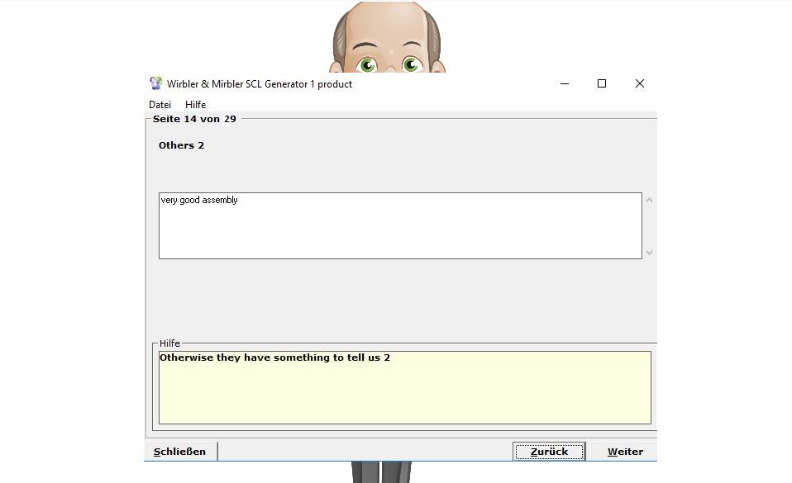Minimize the SCL Generator window
This screenshot has width=792, height=483.
(565, 83)
